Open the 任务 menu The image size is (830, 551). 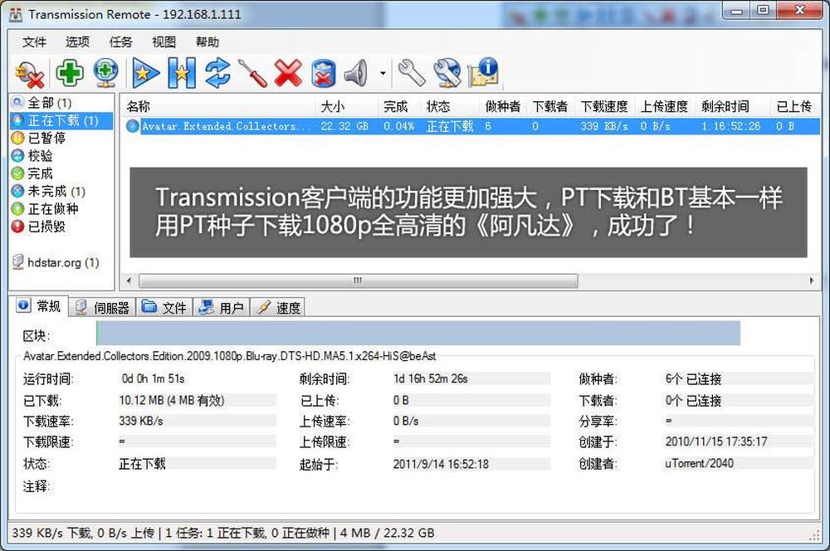(x=120, y=41)
